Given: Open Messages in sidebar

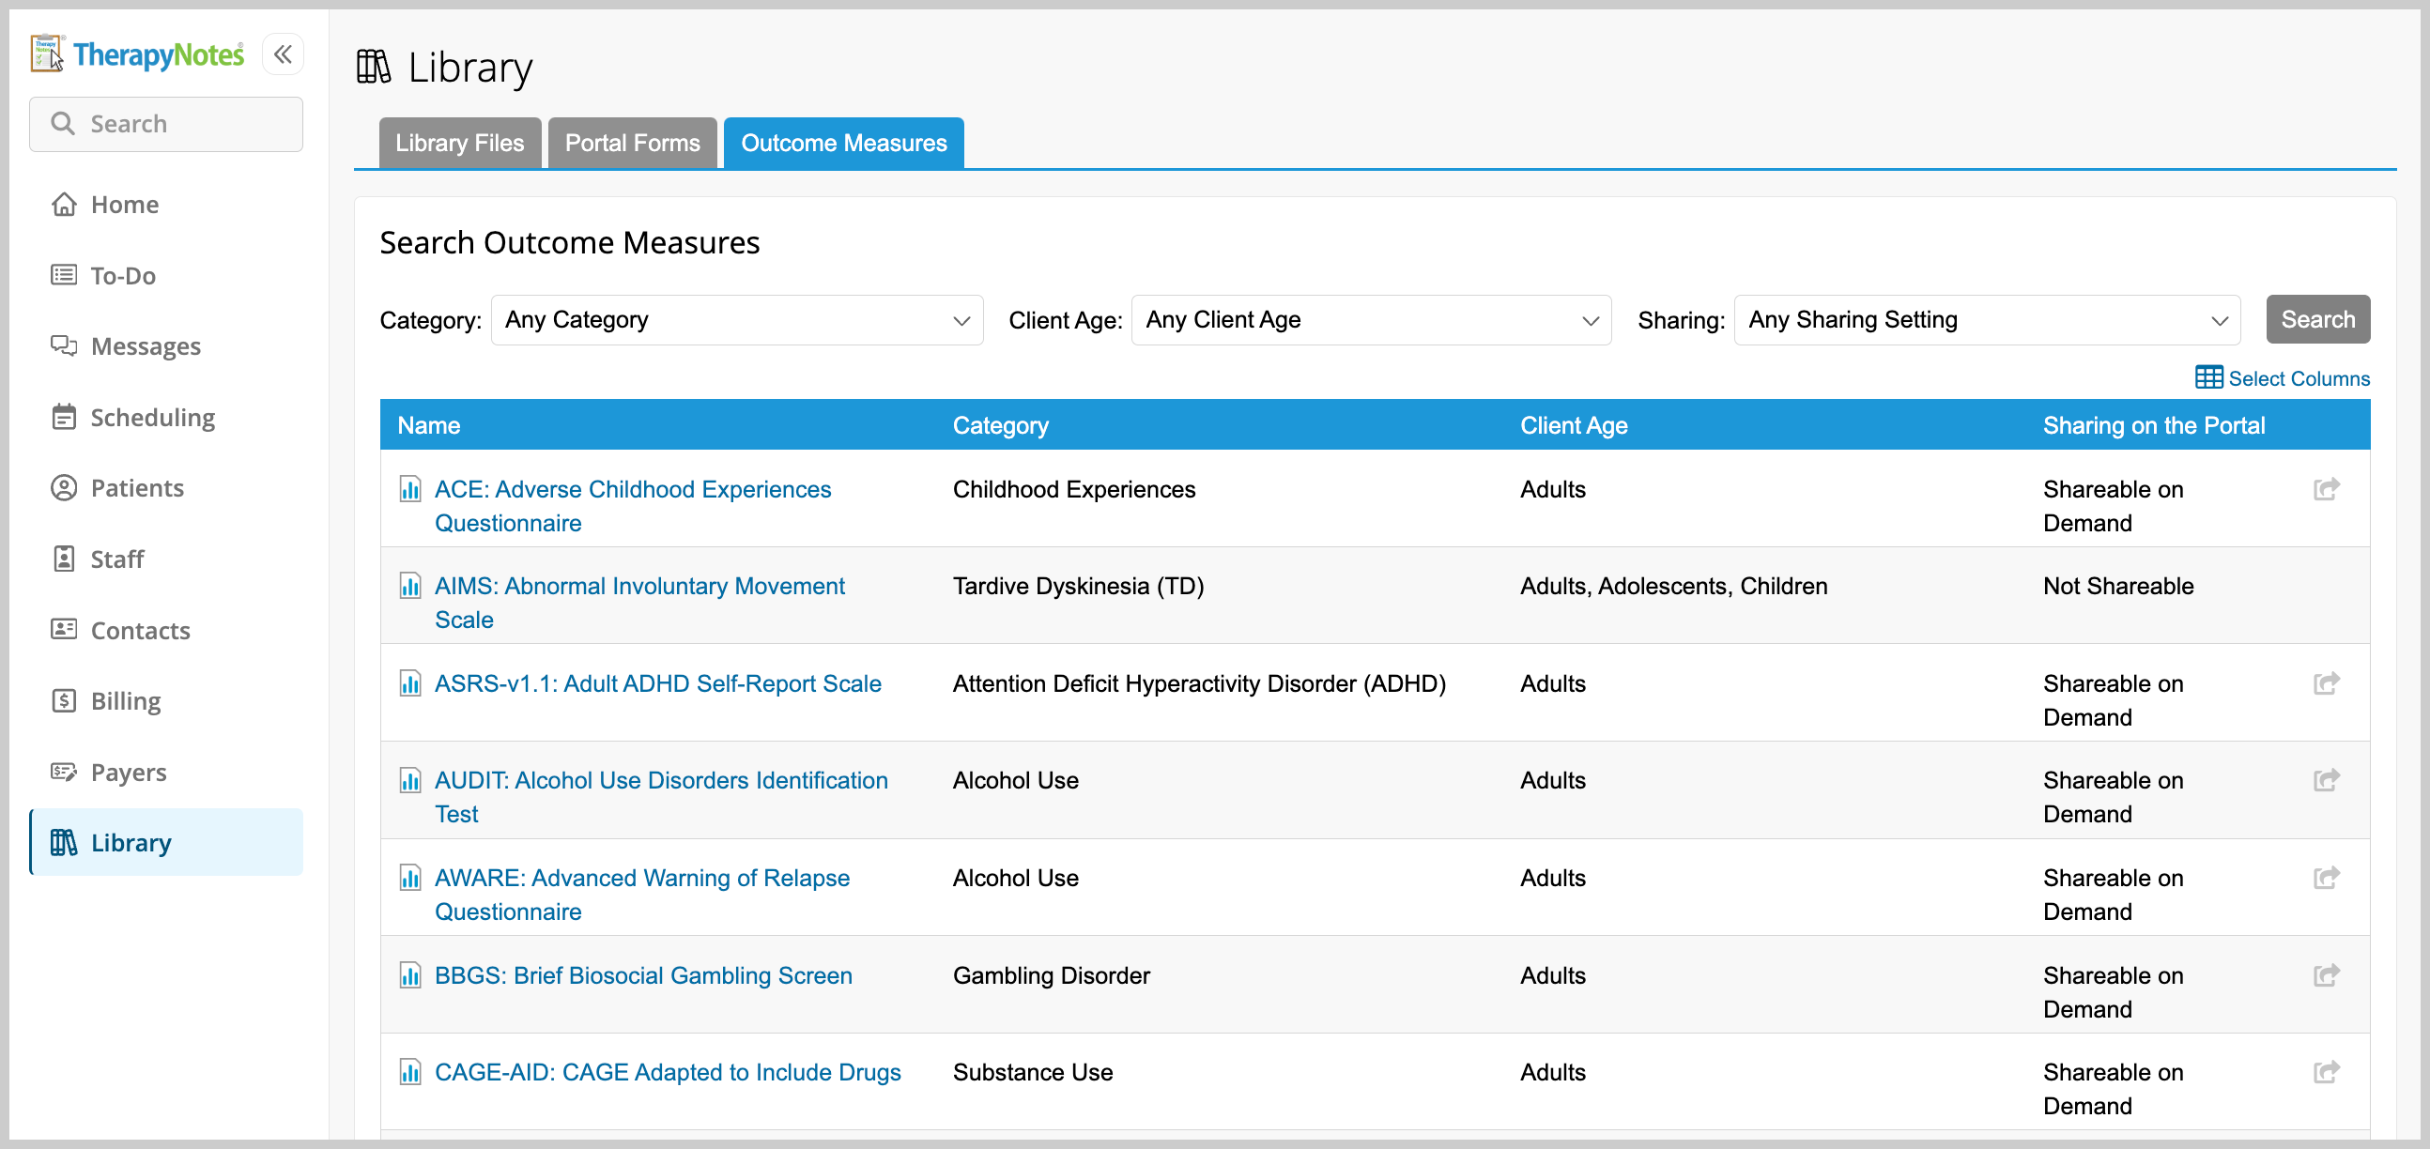Looking at the screenshot, I should click(x=166, y=345).
